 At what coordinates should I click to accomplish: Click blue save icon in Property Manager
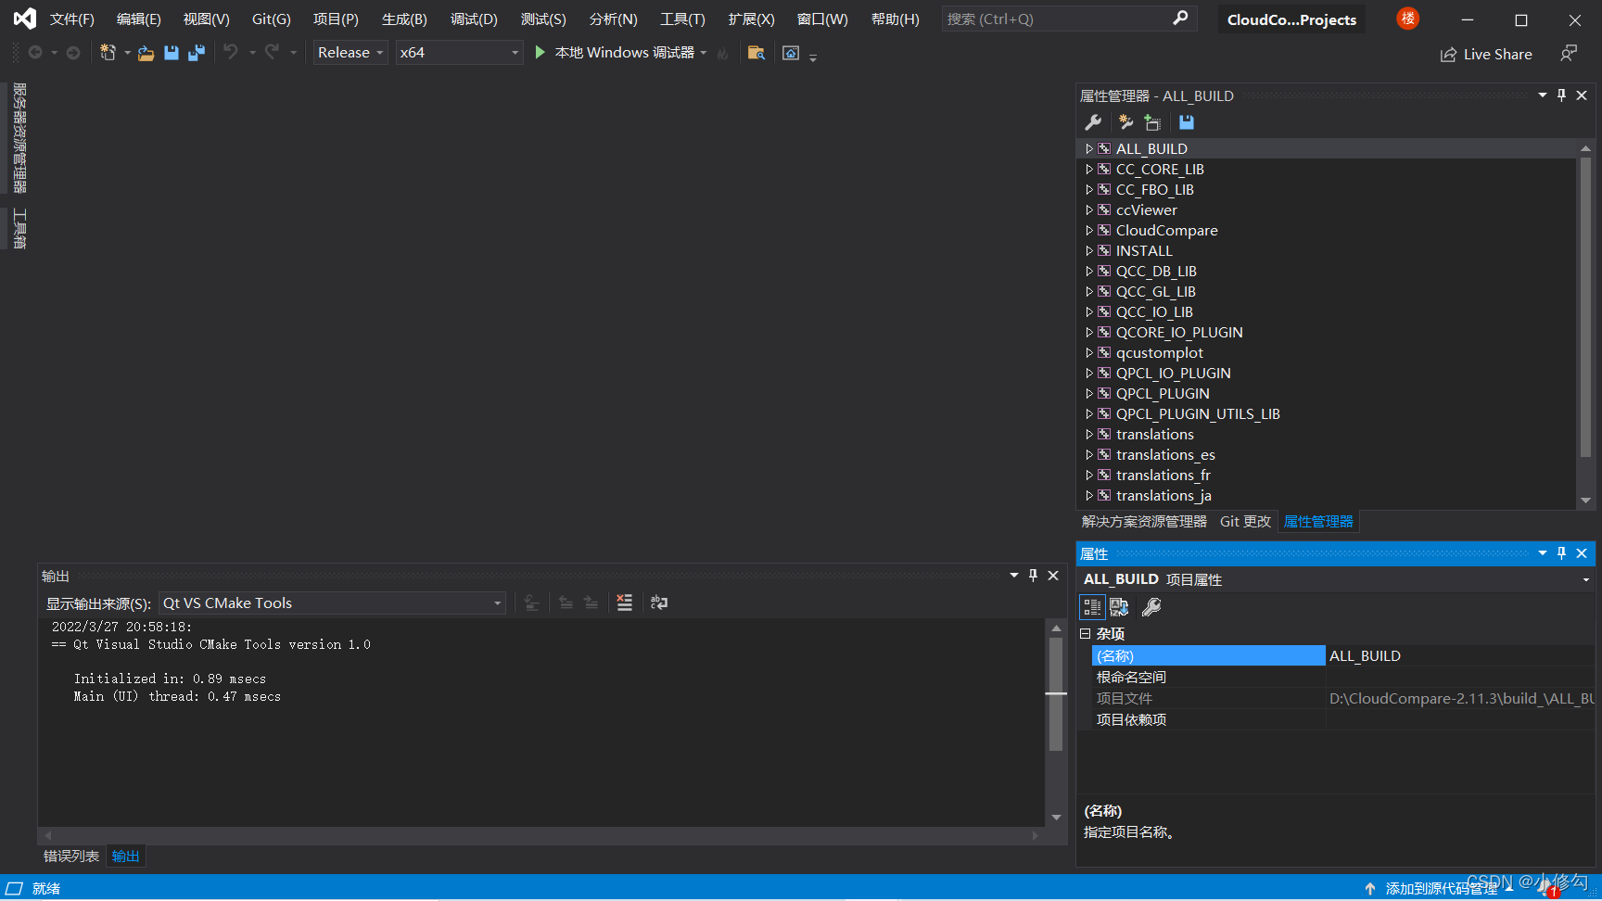point(1187,122)
